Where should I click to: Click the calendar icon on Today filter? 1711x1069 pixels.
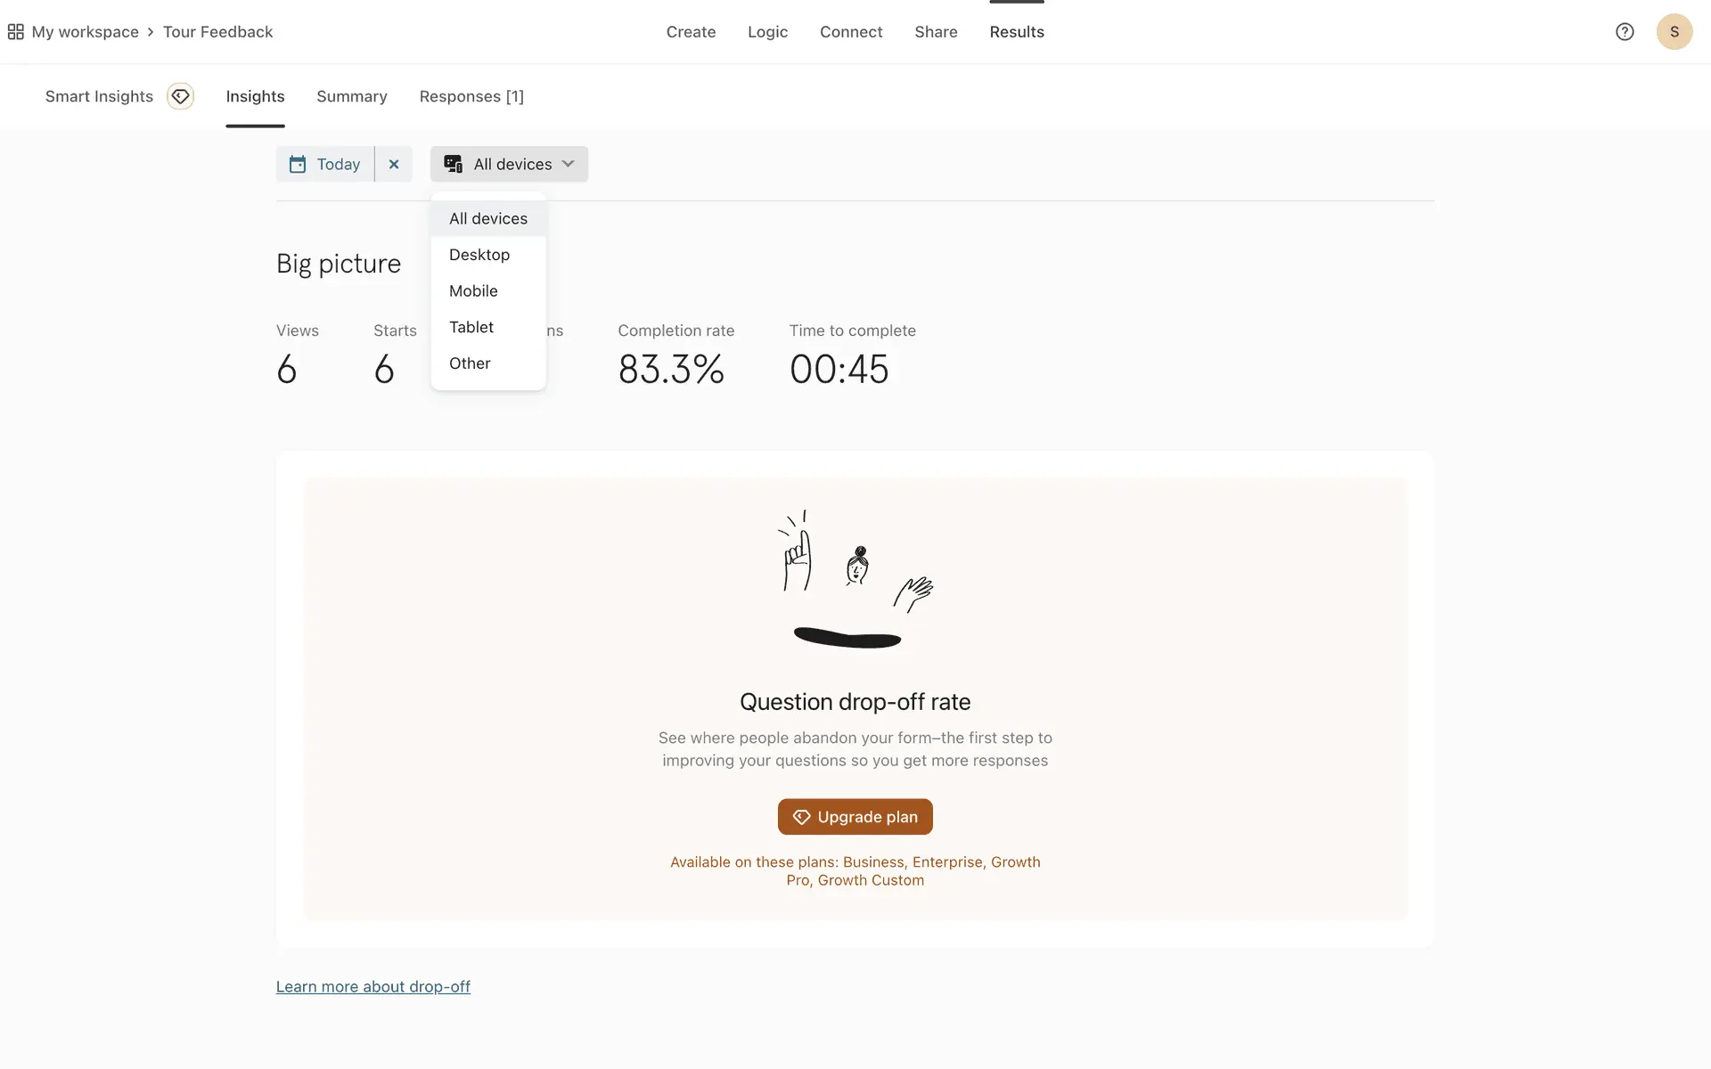coord(298,165)
